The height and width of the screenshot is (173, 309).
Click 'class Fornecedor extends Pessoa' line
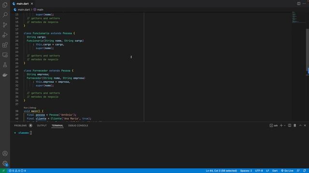pyautogui.click(x=48, y=71)
